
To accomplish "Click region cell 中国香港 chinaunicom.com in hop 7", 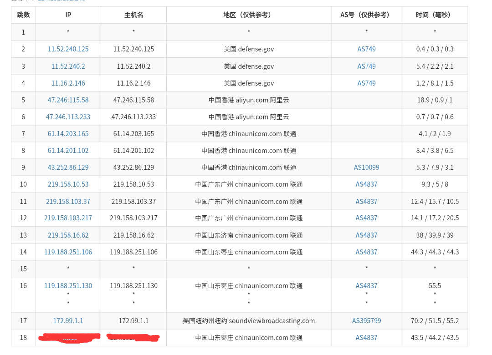I will click(249, 134).
